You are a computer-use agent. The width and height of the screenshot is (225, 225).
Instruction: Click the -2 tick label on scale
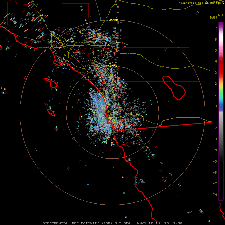tap(215, 128)
